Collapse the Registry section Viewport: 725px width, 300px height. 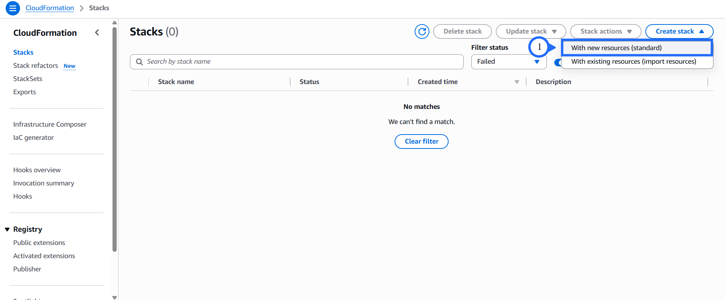[7, 230]
